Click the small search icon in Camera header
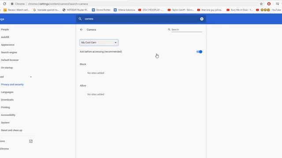Viewport: 282px width, 158px height. click(x=169, y=29)
